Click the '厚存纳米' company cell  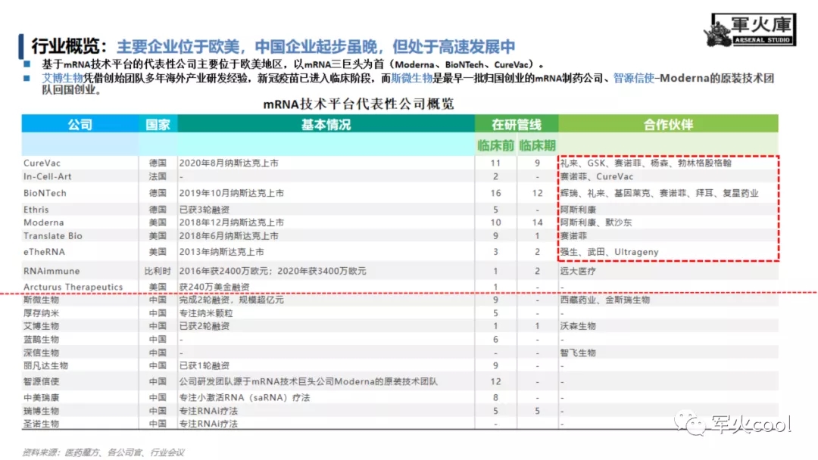[41, 313]
